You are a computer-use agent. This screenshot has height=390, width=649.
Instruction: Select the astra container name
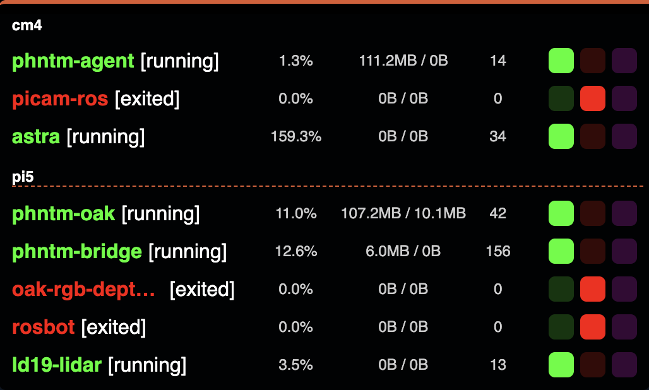(x=36, y=137)
